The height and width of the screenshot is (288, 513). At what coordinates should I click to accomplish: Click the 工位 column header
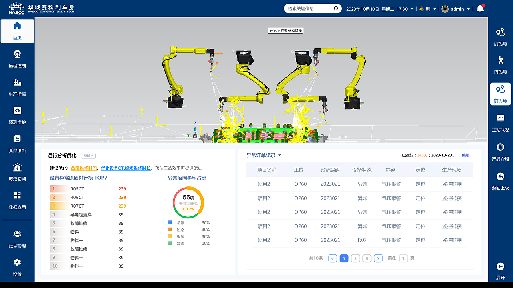pyautogui.click(x=299, y=170)
